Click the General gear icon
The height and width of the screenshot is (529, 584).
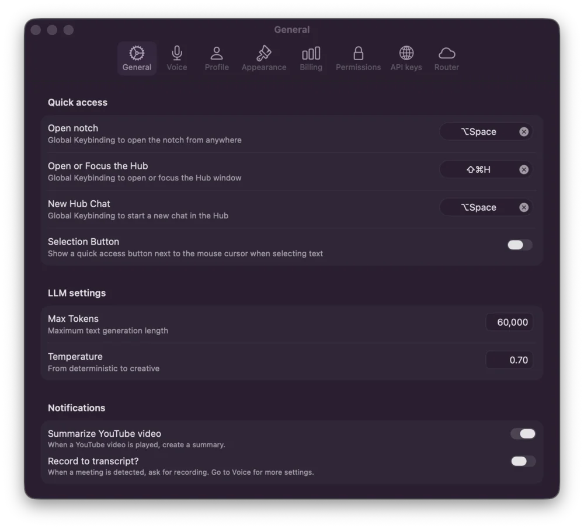tap(137, 53)
